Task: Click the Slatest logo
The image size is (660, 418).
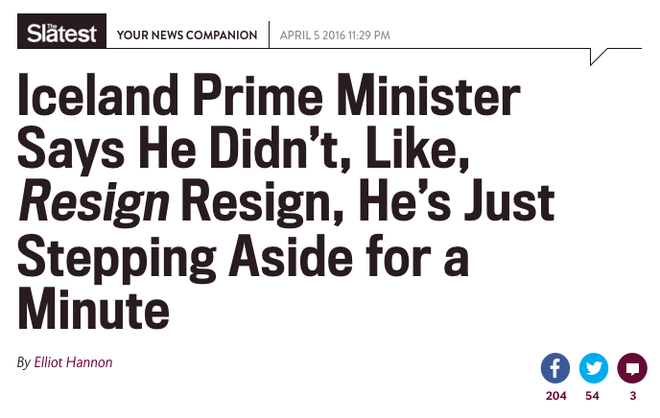Action: tap(61, 35)
